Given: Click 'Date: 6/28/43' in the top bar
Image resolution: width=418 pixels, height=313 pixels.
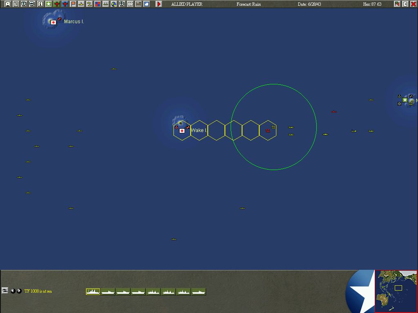Looking at the screenshot, I should point(309,4).
